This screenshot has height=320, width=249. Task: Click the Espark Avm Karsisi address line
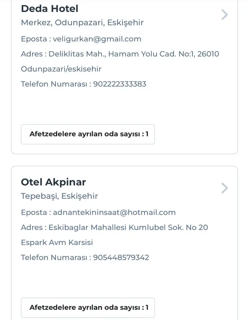click(57, 242)
